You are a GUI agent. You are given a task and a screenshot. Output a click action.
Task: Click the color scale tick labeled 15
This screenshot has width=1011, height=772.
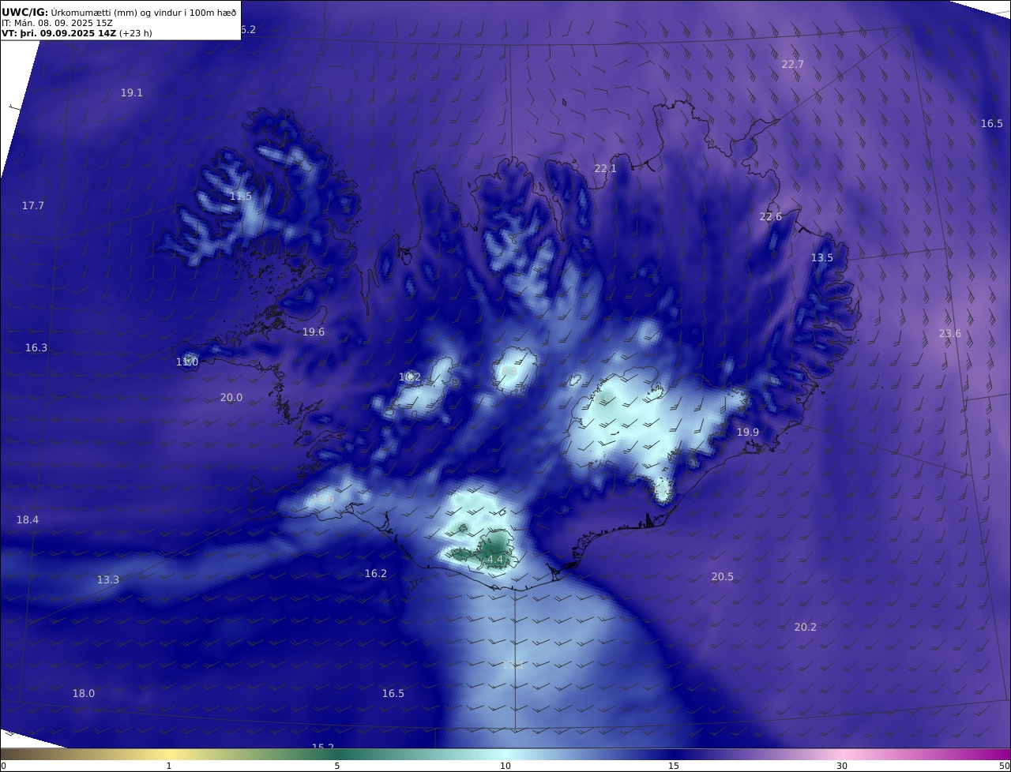[x=674, y=766]
